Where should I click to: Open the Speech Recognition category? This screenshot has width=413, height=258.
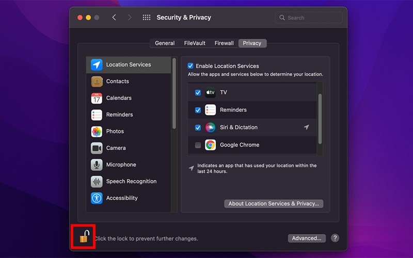[129, 182]
